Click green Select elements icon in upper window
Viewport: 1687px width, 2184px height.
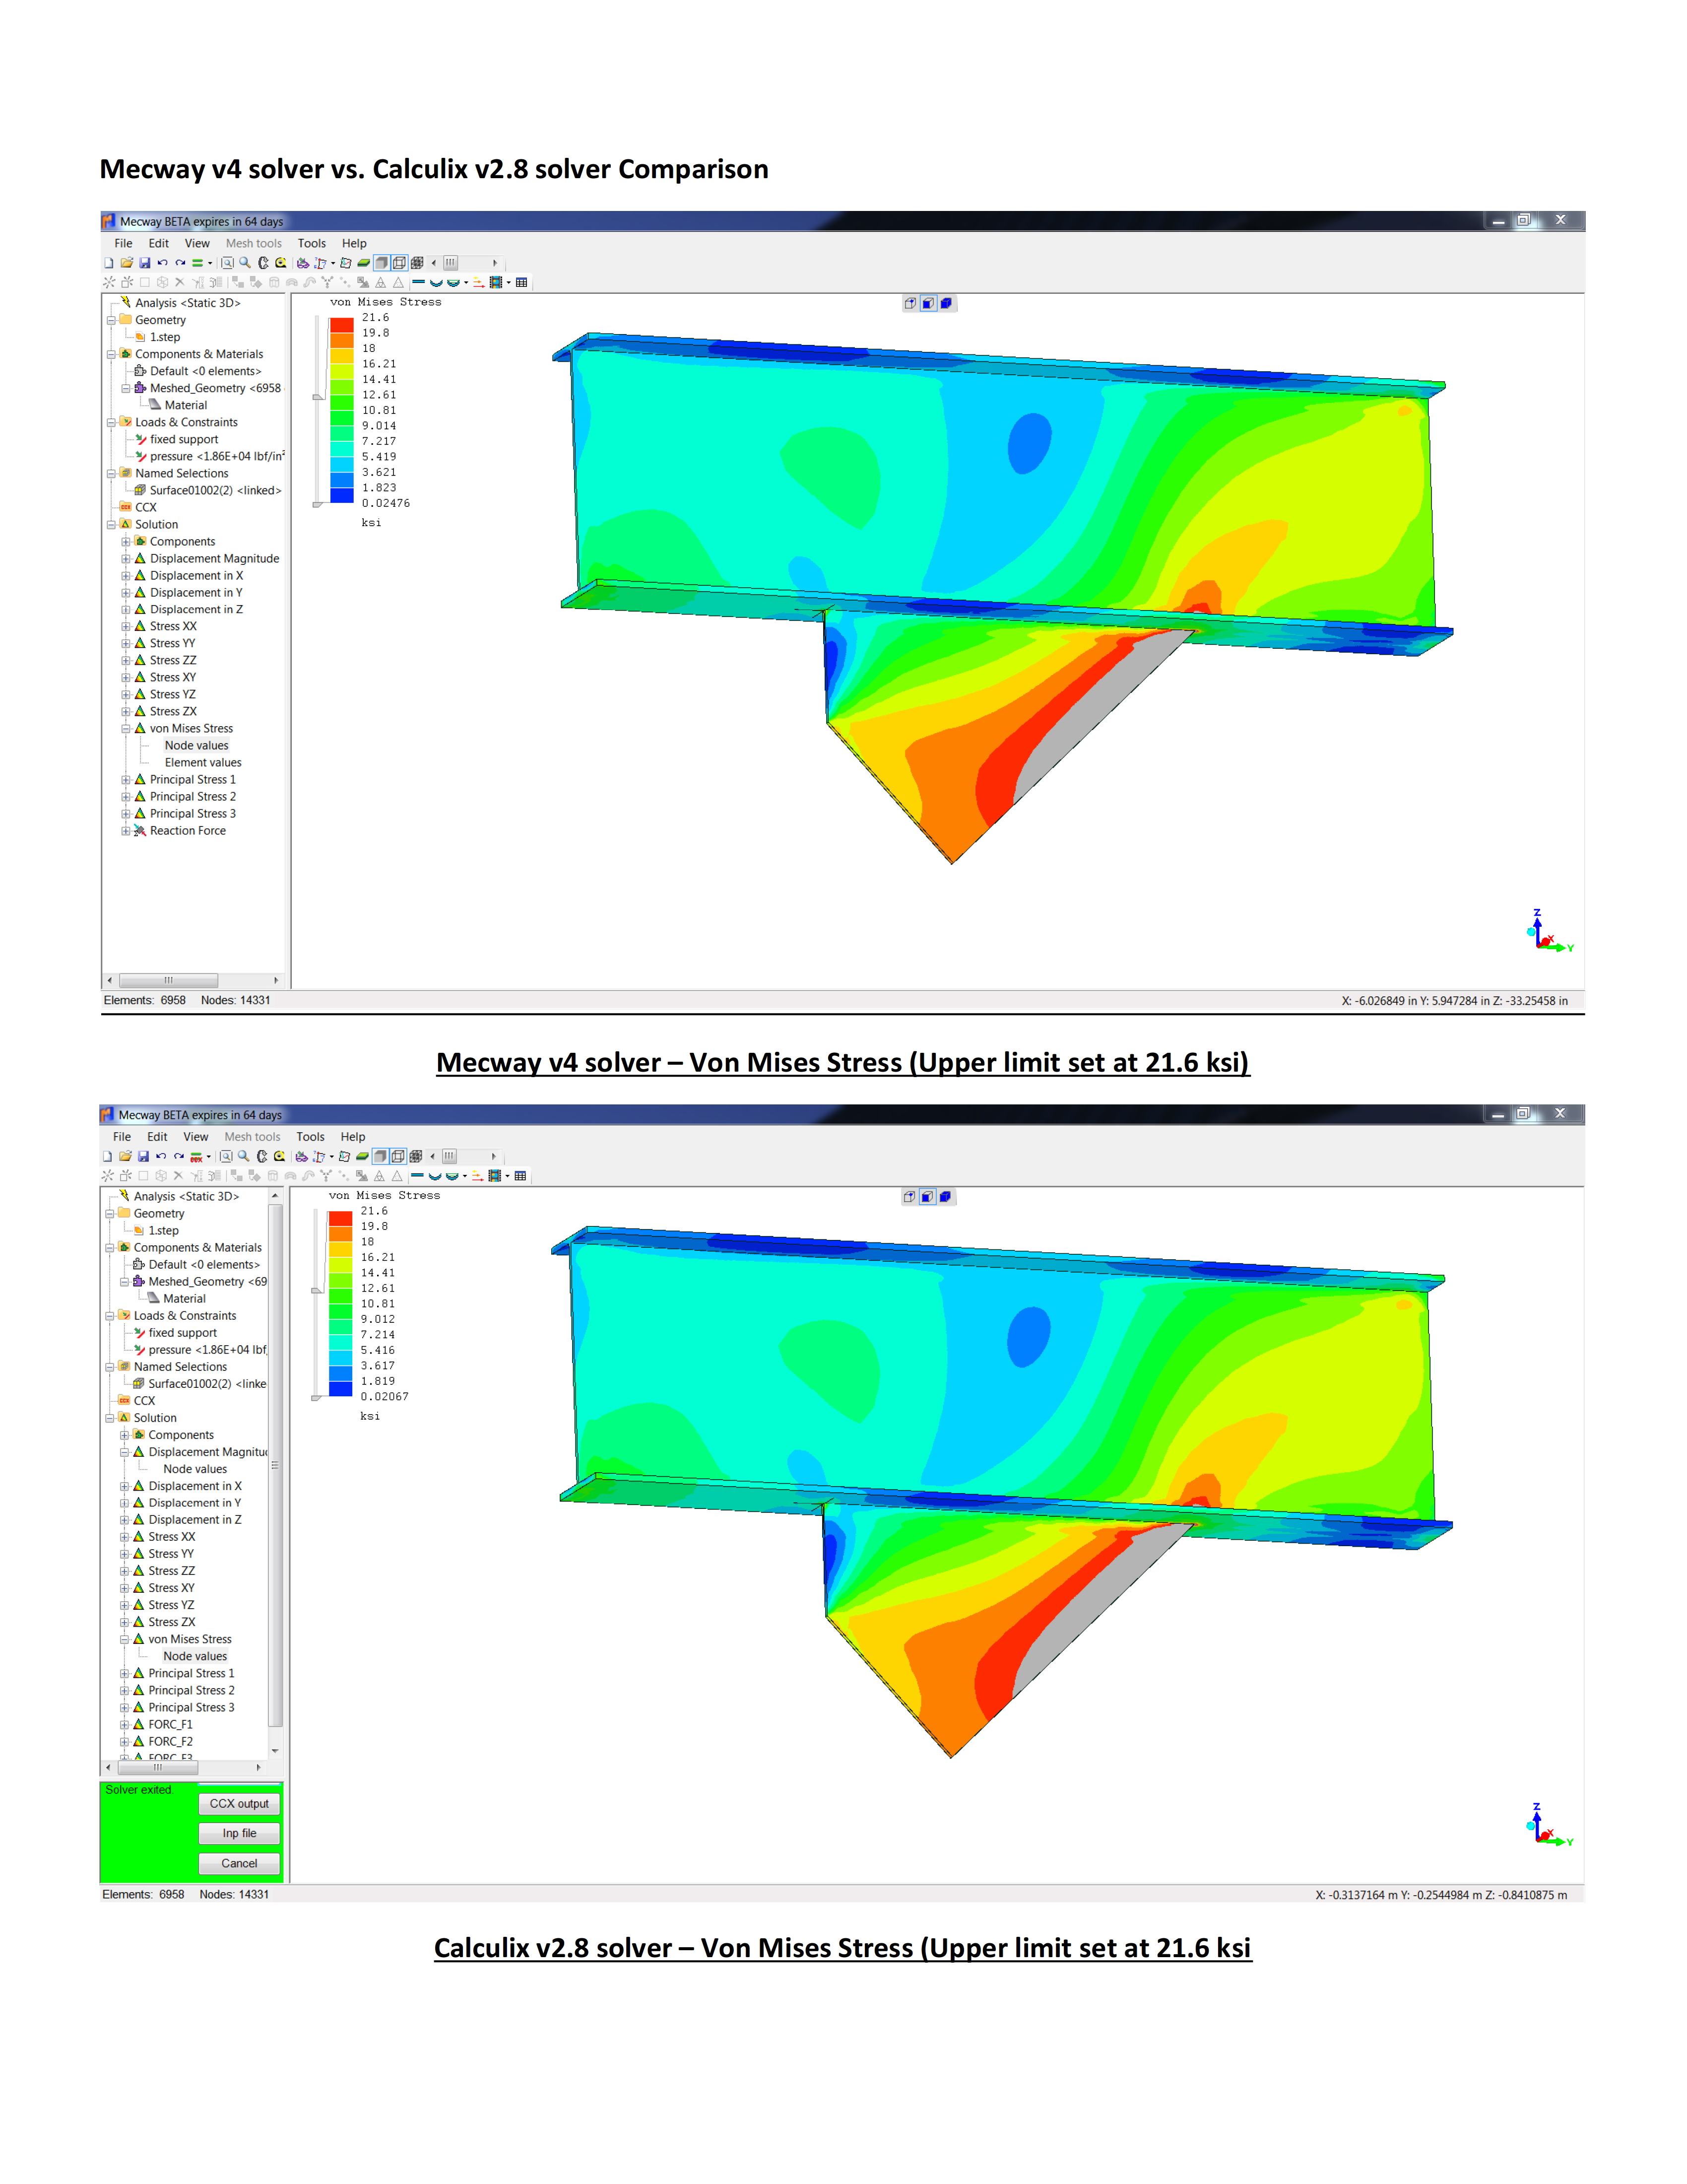pyautogui.click(x=364, y=263)
